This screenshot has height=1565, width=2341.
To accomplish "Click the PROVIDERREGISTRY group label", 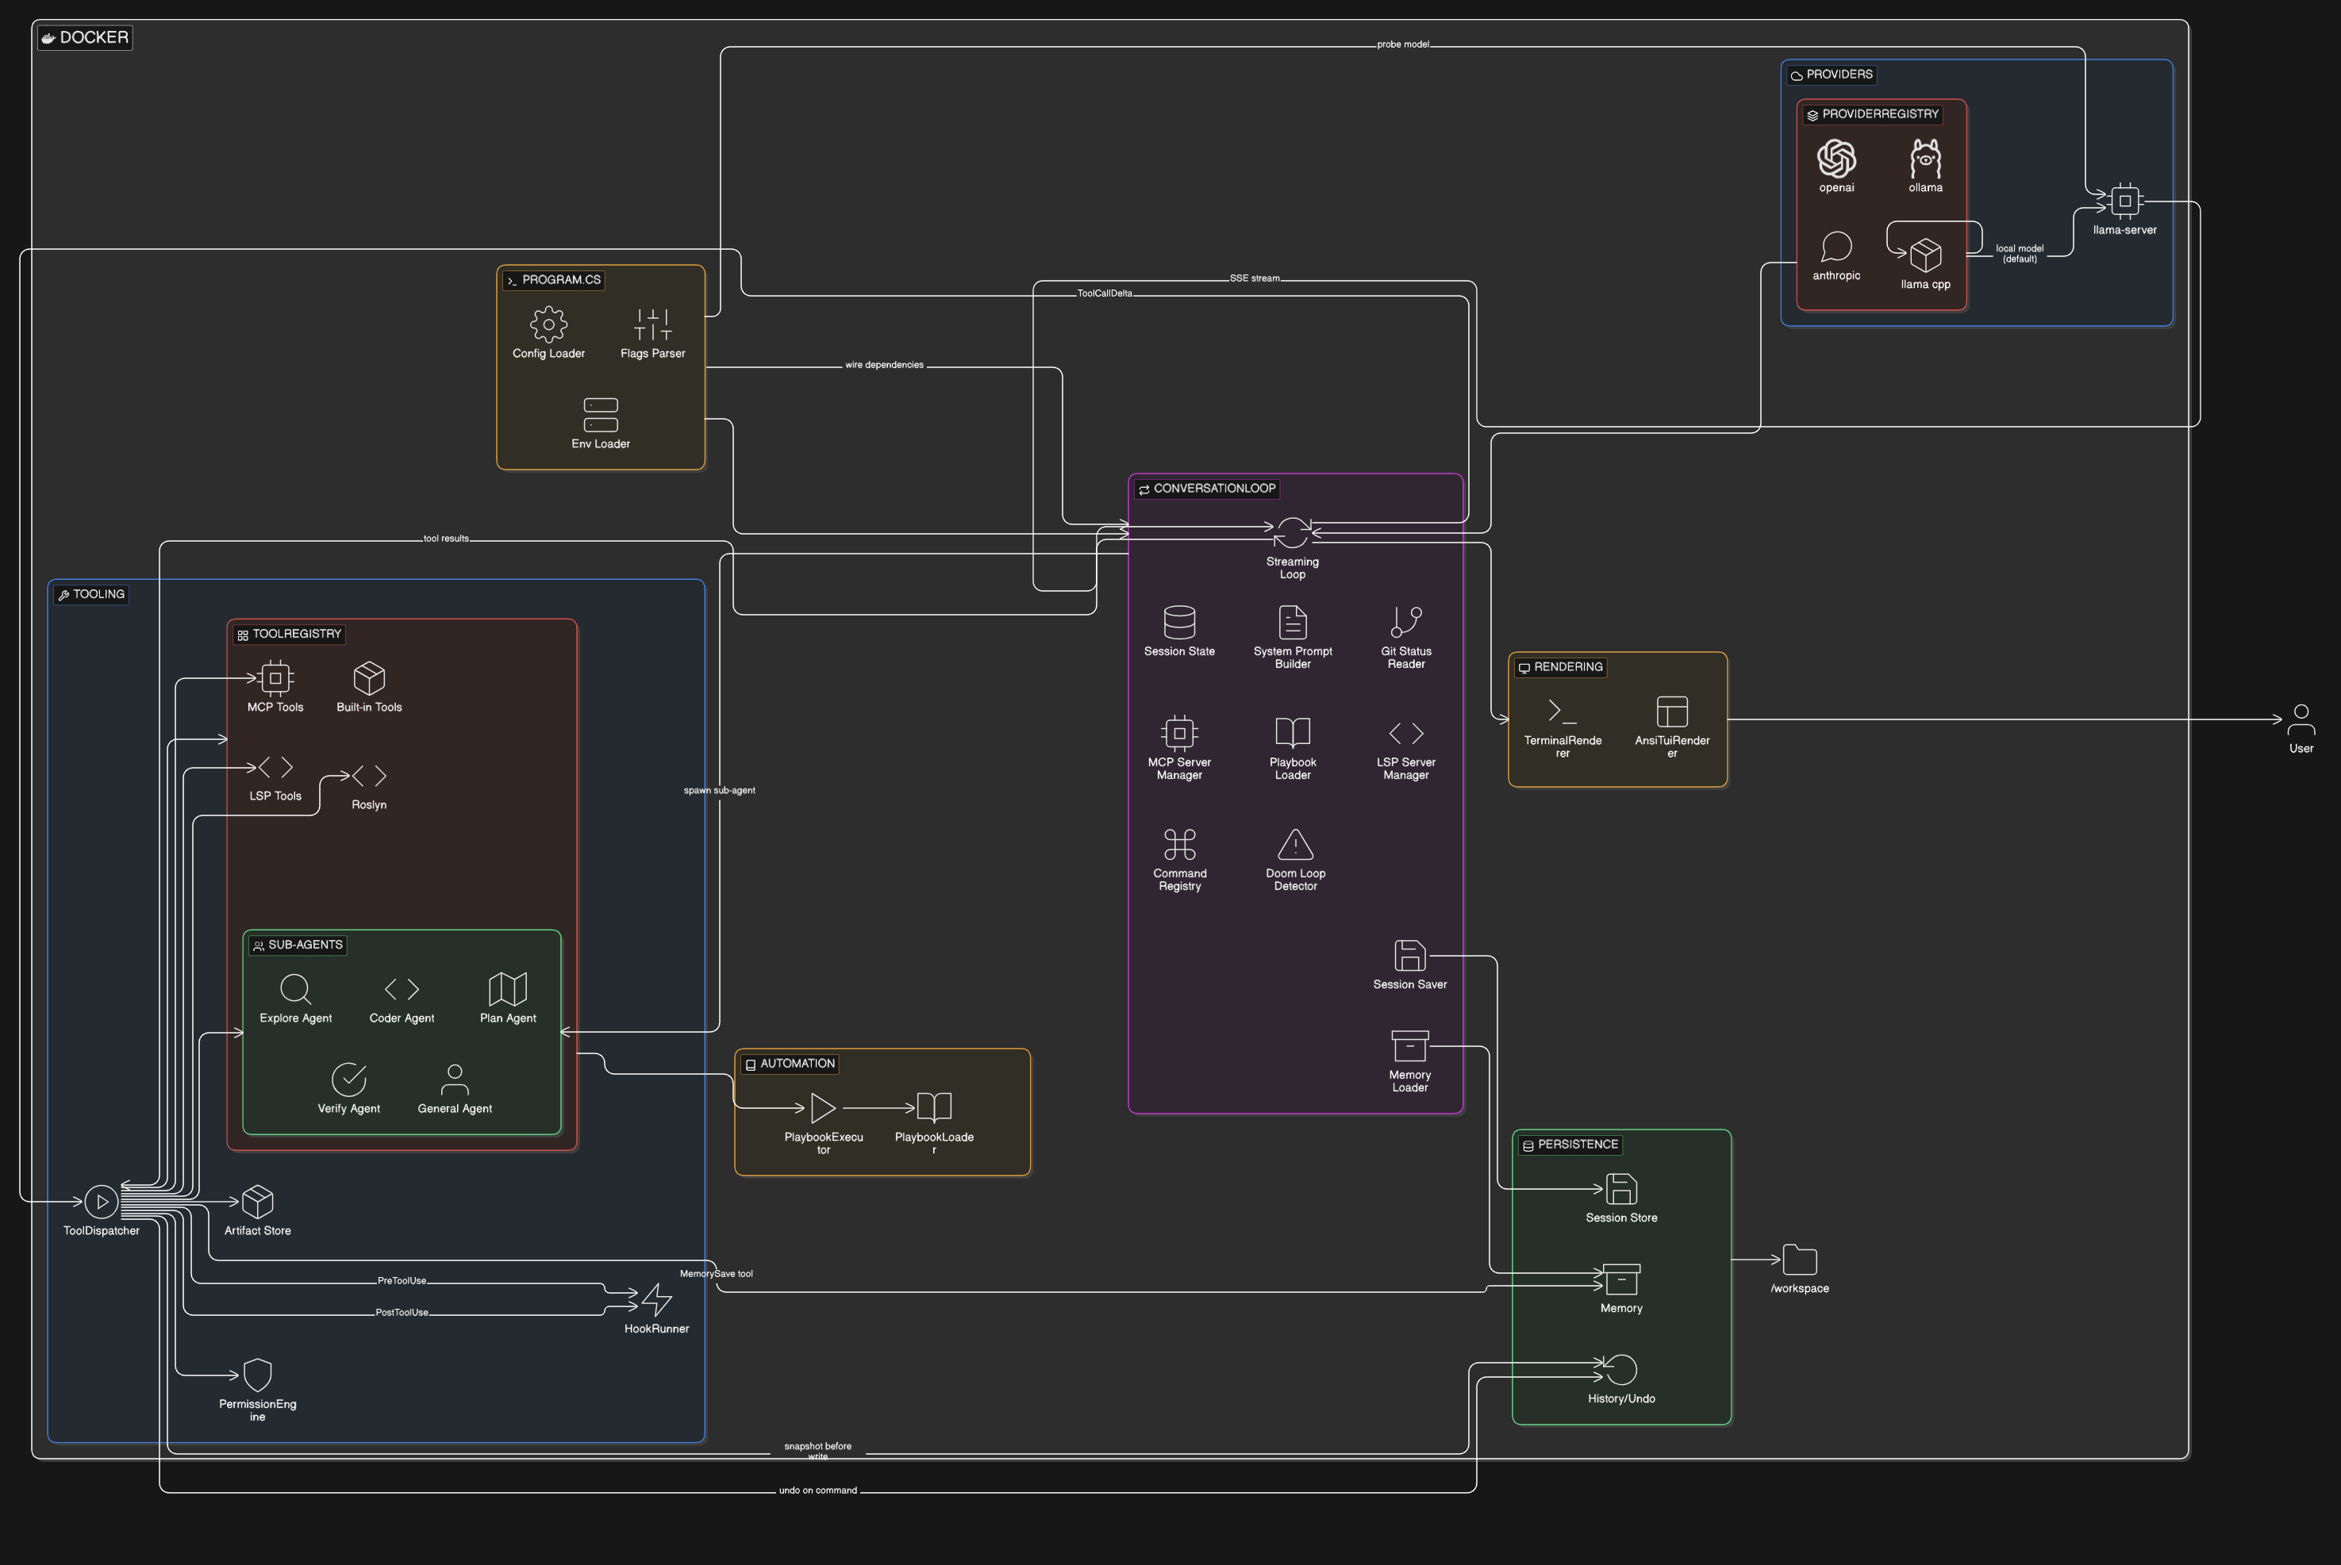I will tap(1872, 115).
